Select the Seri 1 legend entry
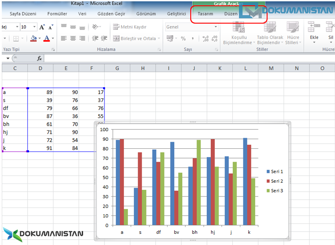 tap(275, 171)
